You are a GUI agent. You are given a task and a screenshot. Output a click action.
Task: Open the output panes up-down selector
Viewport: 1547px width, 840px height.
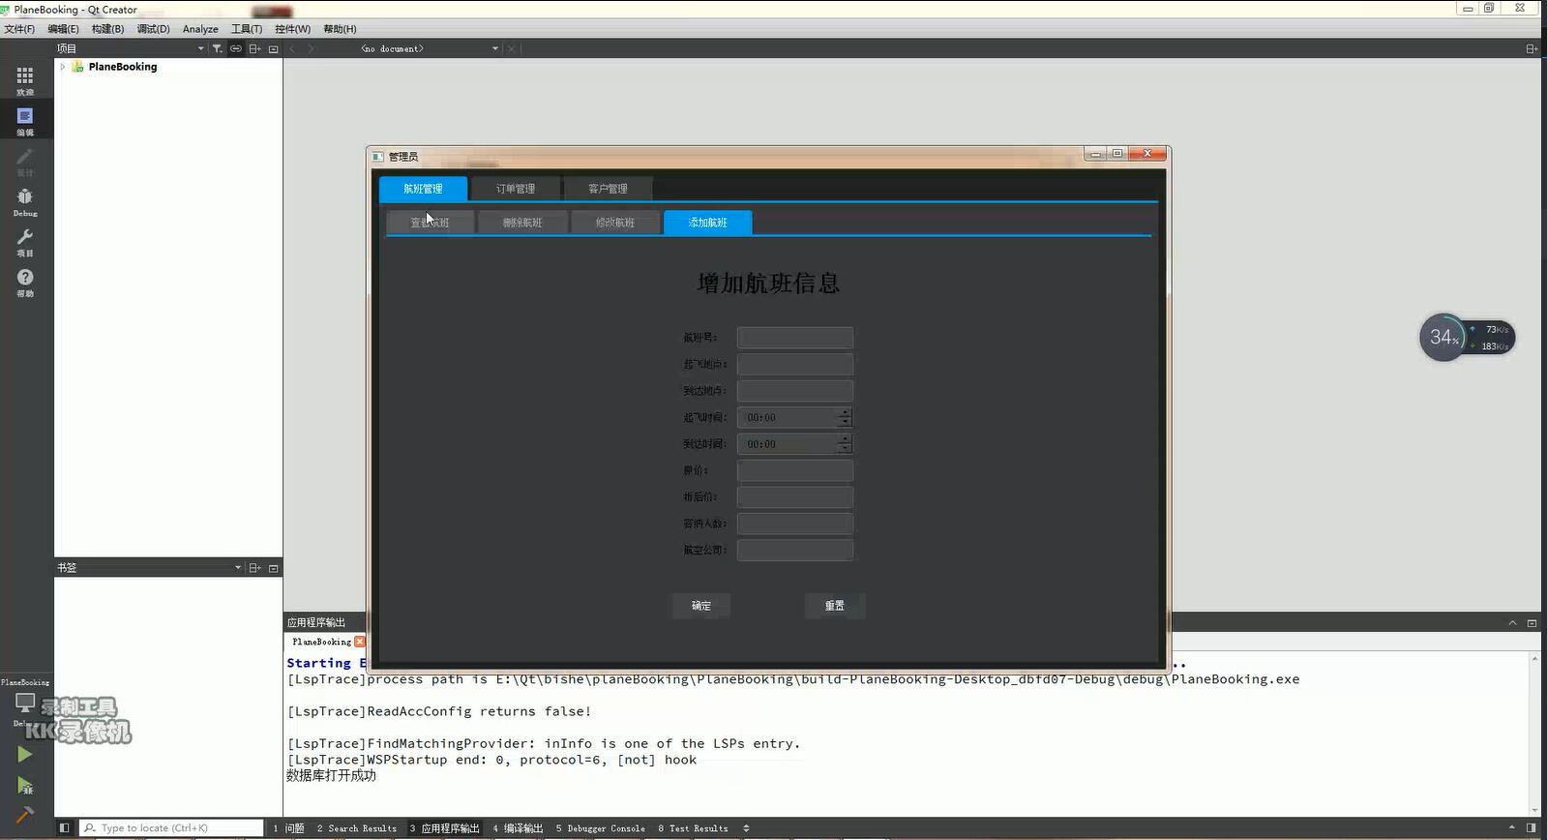click(746, 828)
